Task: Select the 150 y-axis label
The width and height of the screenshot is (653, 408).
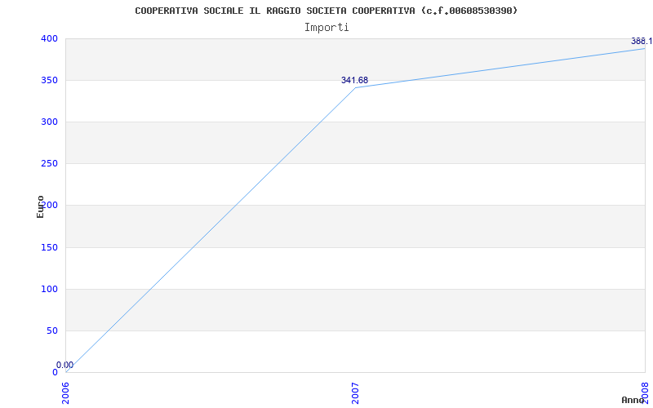Action: pyautogui.click(x=49, y=248)
